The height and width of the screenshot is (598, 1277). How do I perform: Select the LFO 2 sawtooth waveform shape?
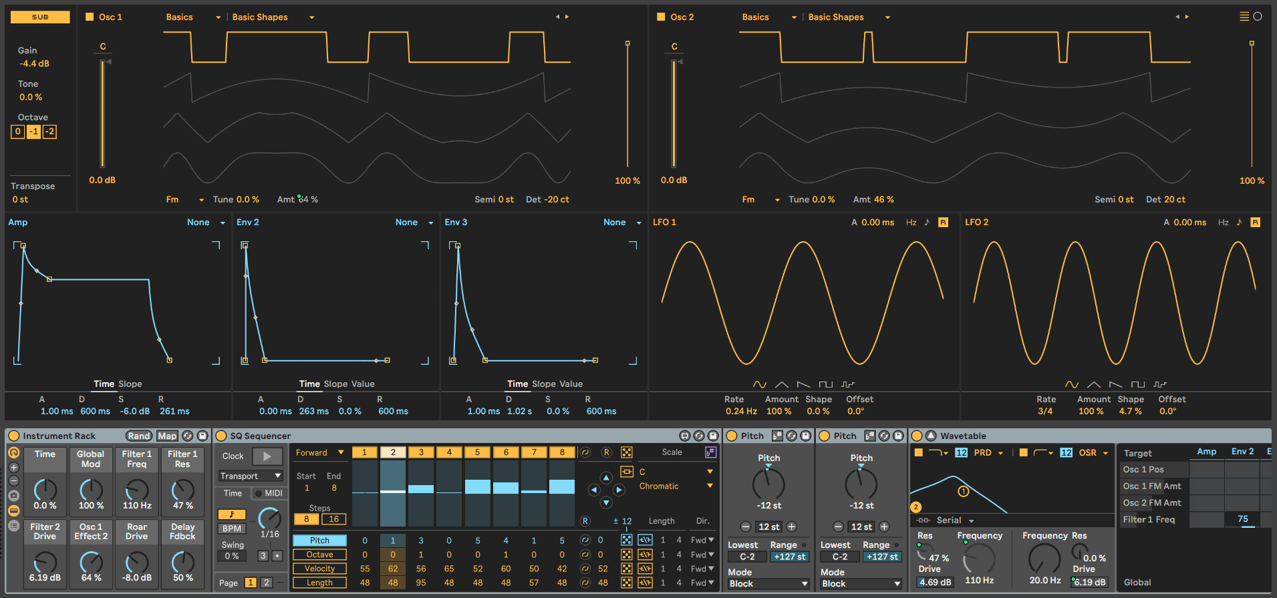pos(1115,384)
